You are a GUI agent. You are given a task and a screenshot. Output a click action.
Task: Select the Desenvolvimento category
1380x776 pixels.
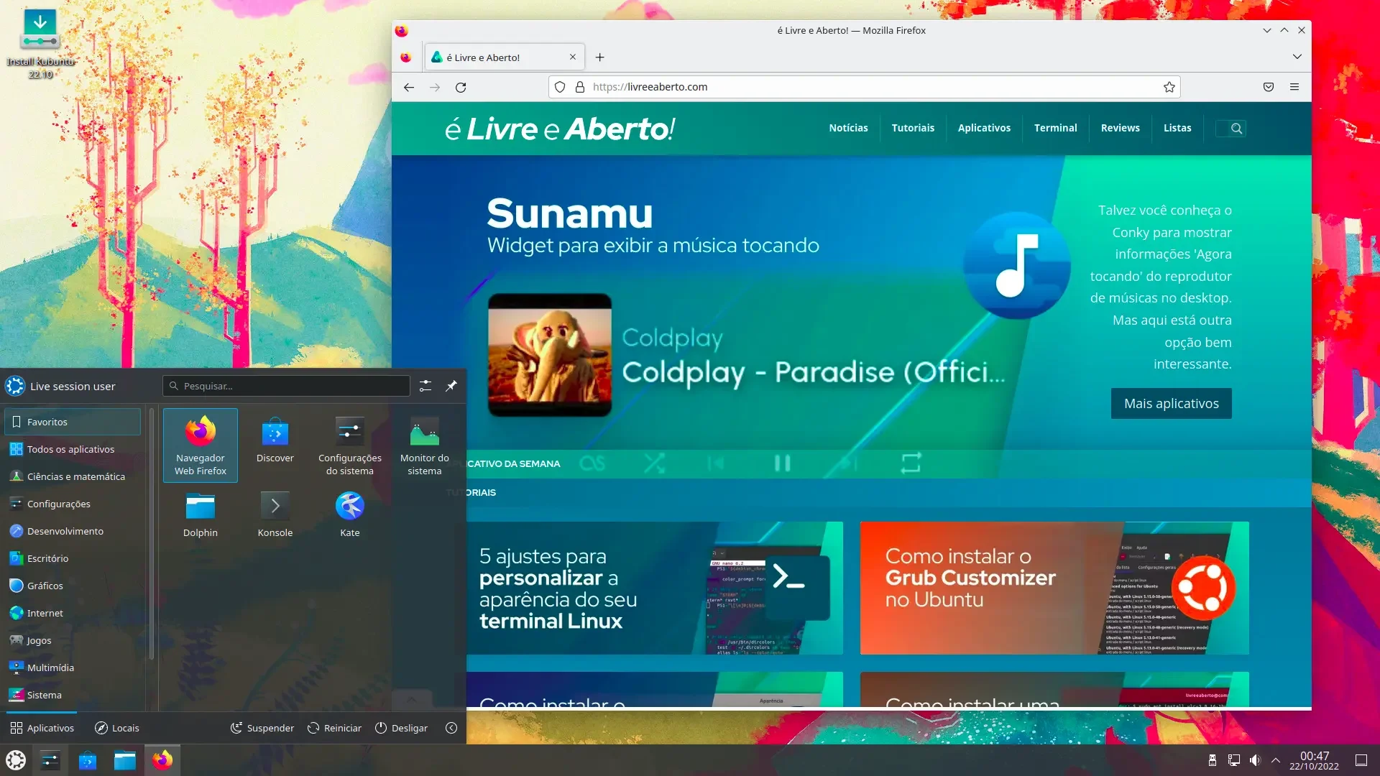point(73,531)
